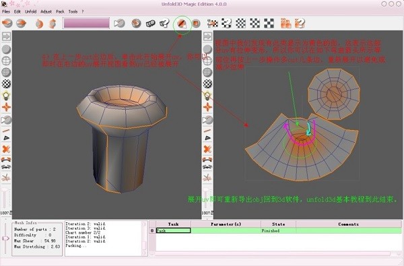404x266 pixels.
Task: Click orange curved arrows icon in UV sidebar
Action: pos(207,160)
